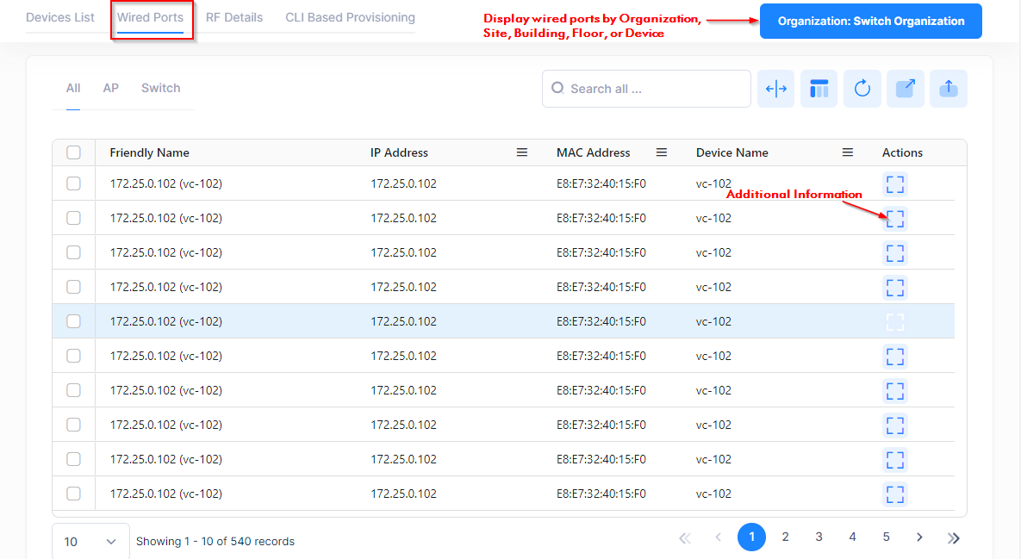The height and width of the screenshot is (559, 1021).
Task: Go to previous page arrow
Action: coord(719,537)
